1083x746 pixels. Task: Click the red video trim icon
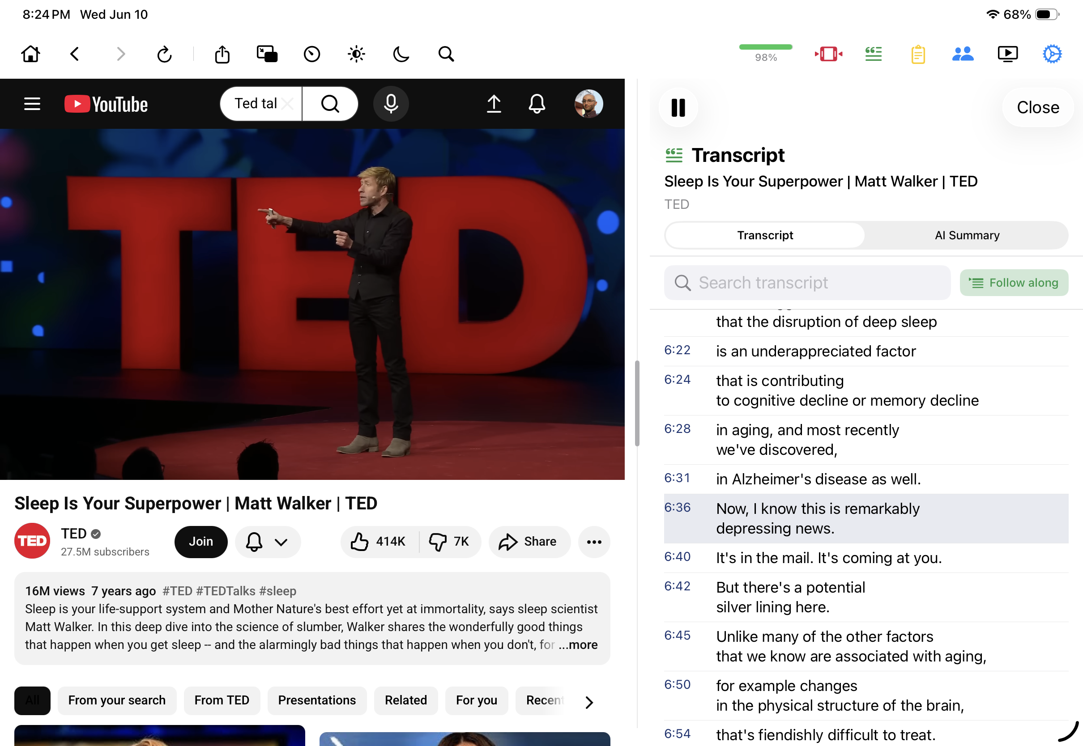[828, 54]
